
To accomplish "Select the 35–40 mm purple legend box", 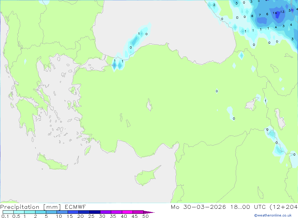I will [117, 212].
